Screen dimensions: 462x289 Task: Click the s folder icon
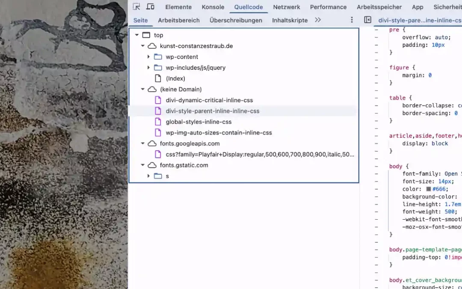(x=158, y=176)
